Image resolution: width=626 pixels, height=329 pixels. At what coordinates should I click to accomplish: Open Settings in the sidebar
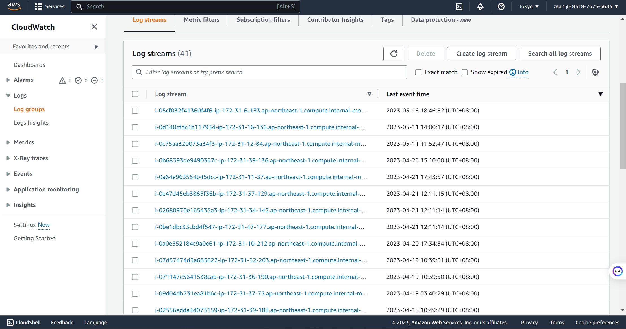coord(25,225)
